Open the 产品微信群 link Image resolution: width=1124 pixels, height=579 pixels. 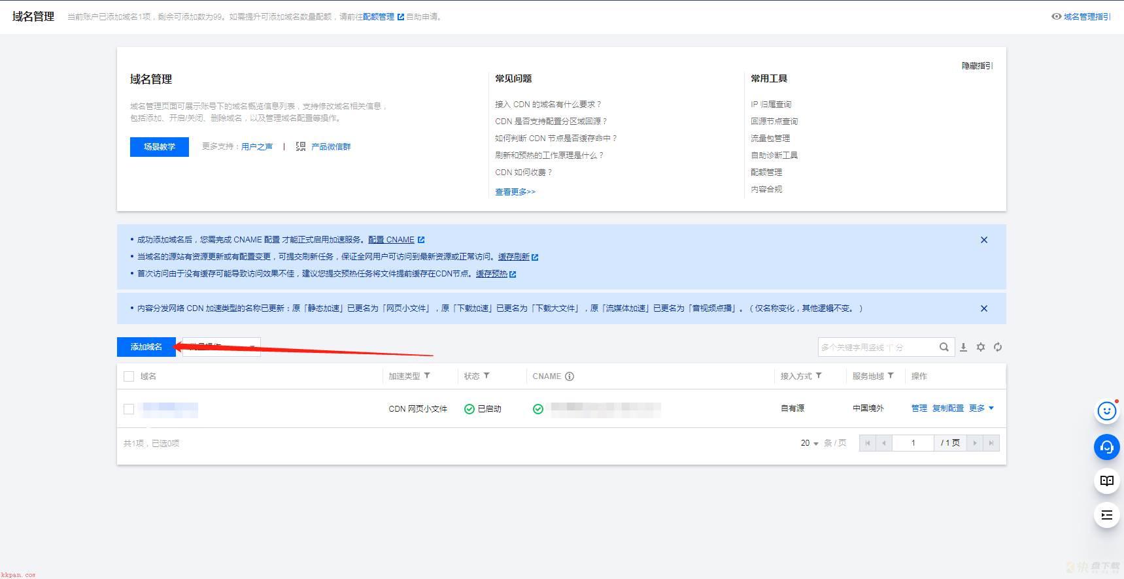coord(331,147)
